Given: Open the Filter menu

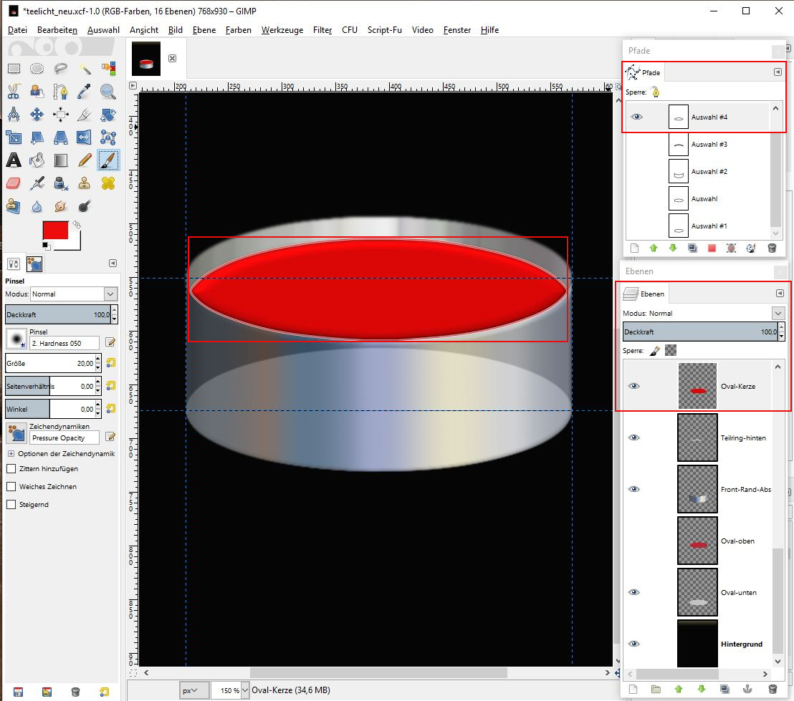Looking at the screenshot, I should (322, 30).
